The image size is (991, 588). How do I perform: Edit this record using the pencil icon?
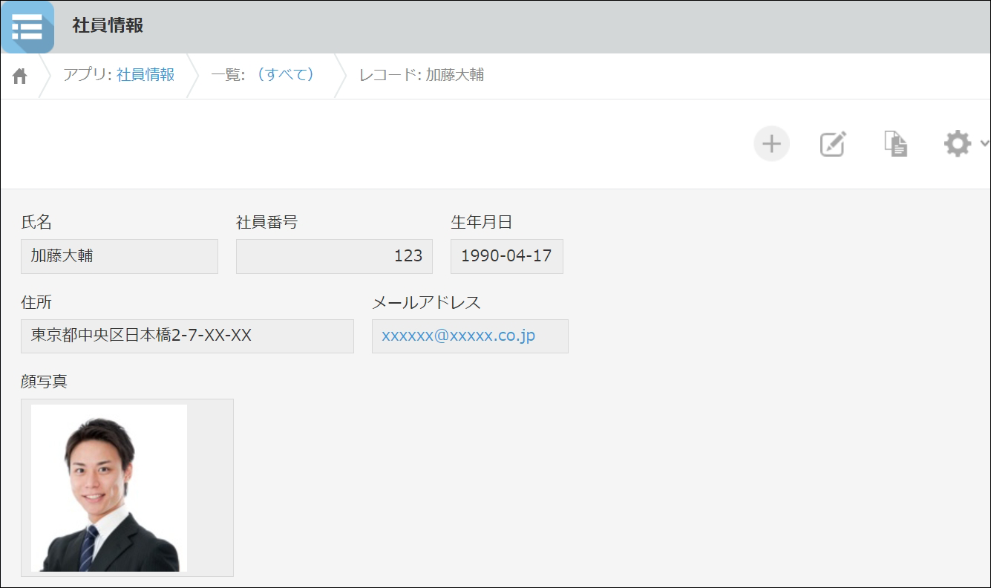[x=833, y=143]
